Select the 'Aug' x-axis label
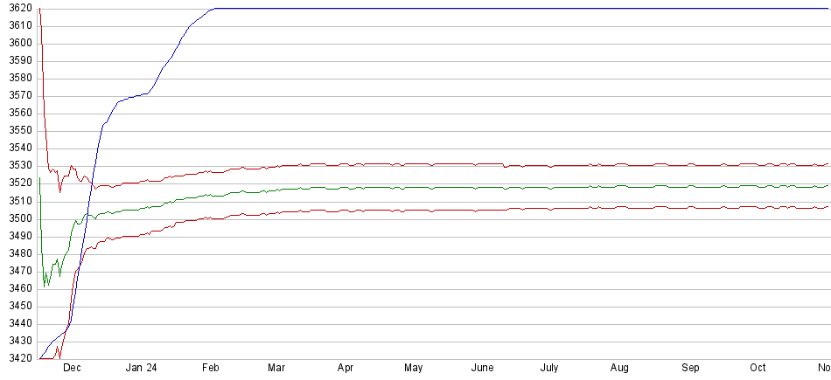This screenshot has height=380, width=831. tap(619, 369)
